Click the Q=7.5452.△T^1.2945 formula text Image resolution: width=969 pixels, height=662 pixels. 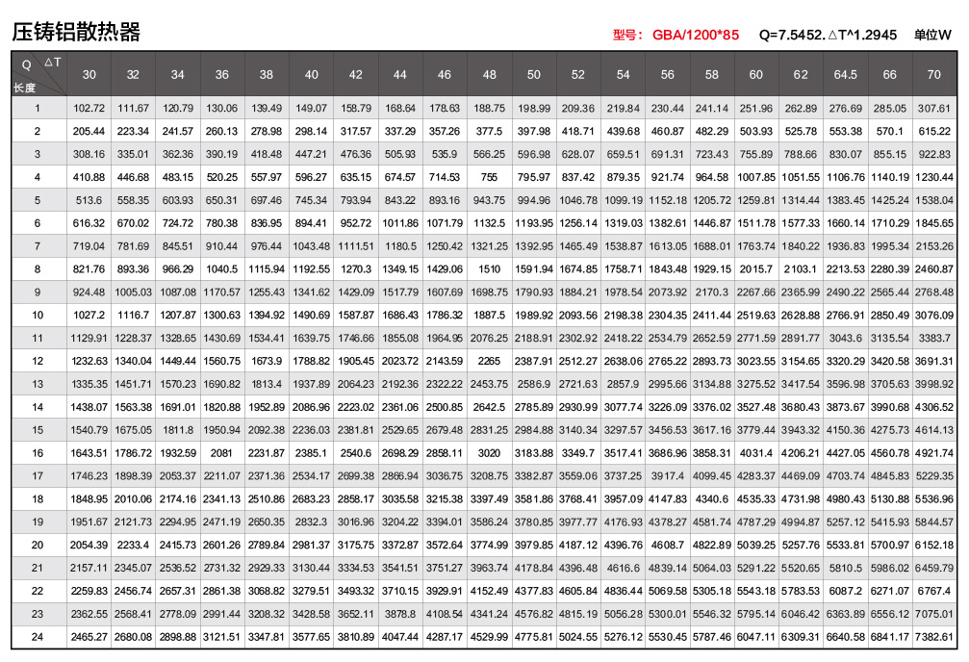pyautogui.click(x=828, y=35)
